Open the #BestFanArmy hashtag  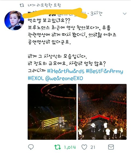coord(105,71)
